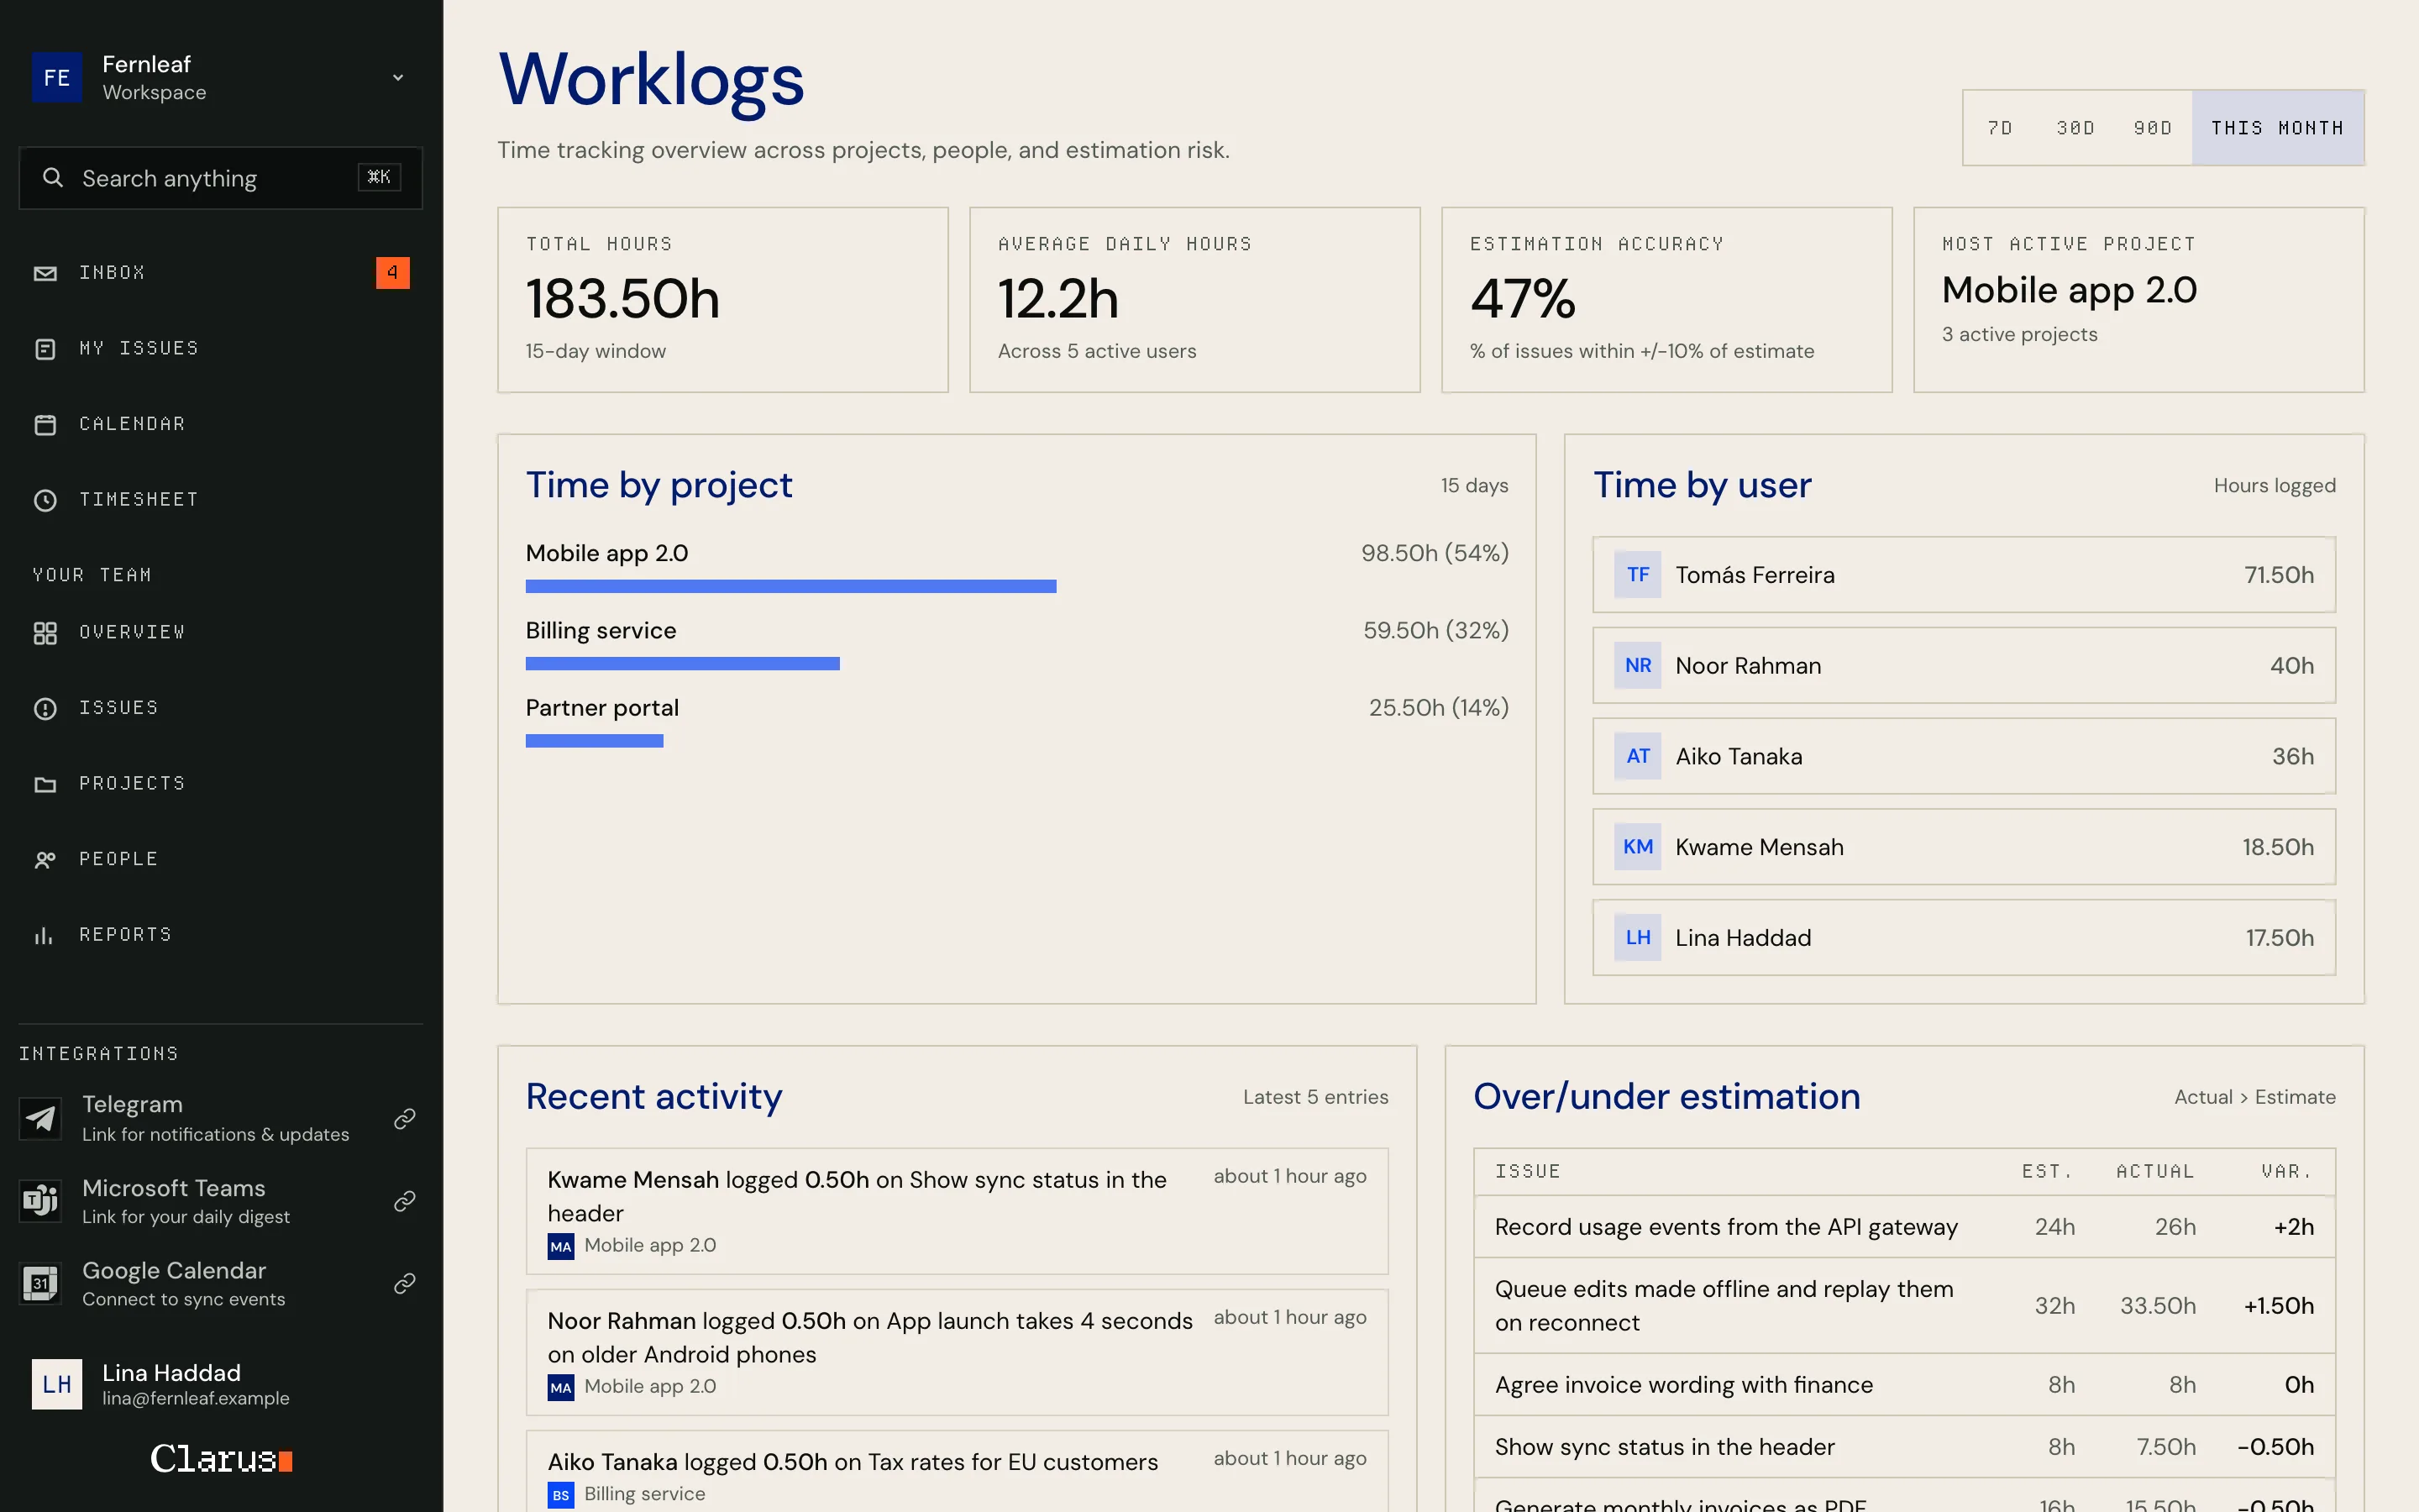This screenshot has height=1512, width=2419.
Task: Click the People icon
Action: (45, 859)
